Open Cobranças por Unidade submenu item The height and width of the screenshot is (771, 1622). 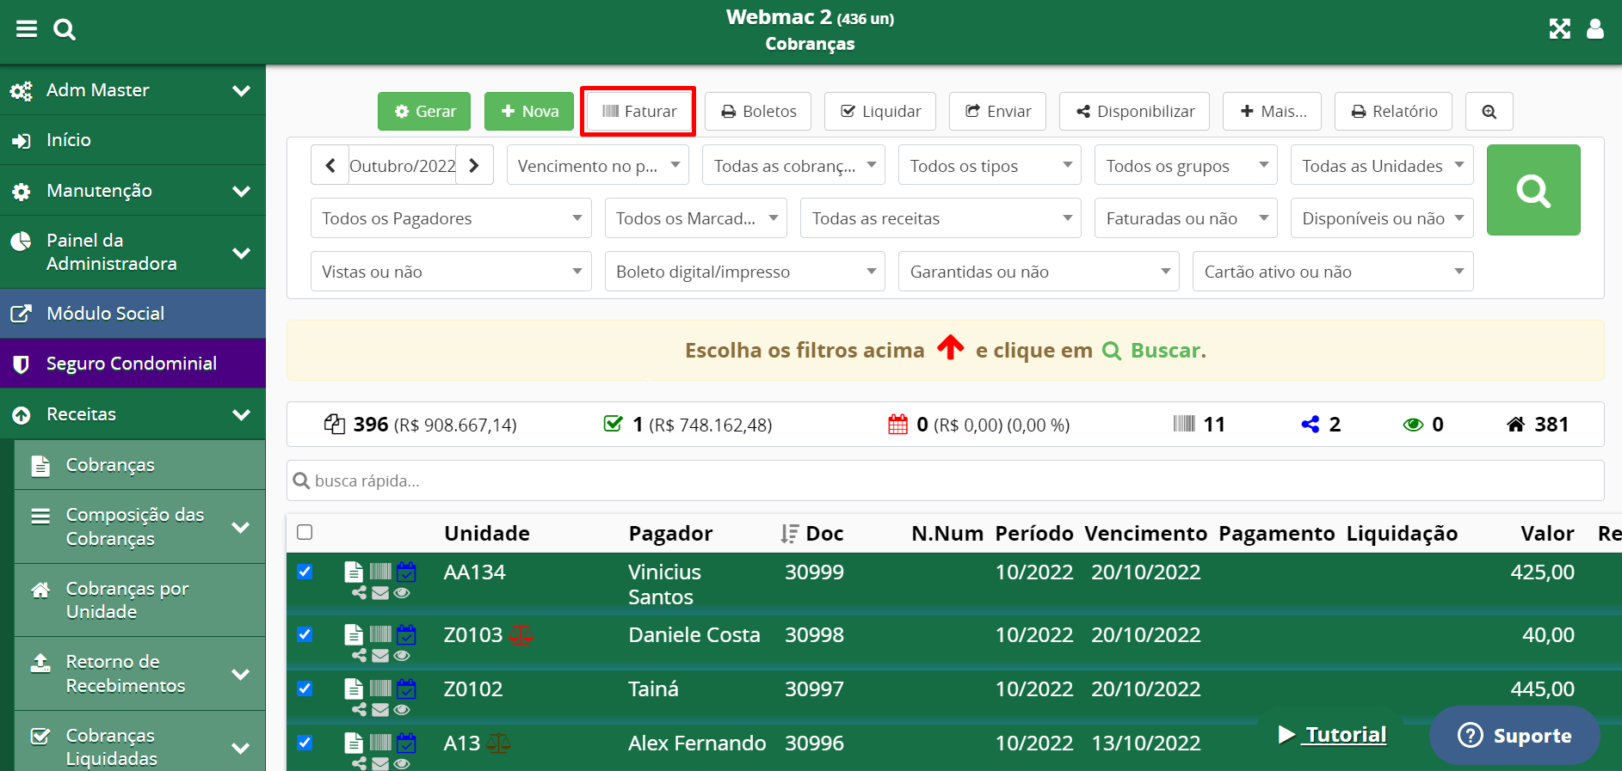tap(139, 600)
